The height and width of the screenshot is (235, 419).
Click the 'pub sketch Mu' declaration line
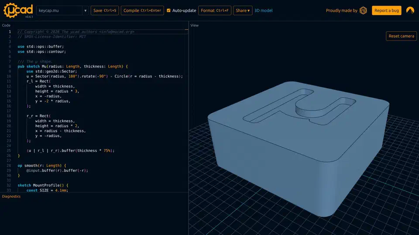[73, 66]
